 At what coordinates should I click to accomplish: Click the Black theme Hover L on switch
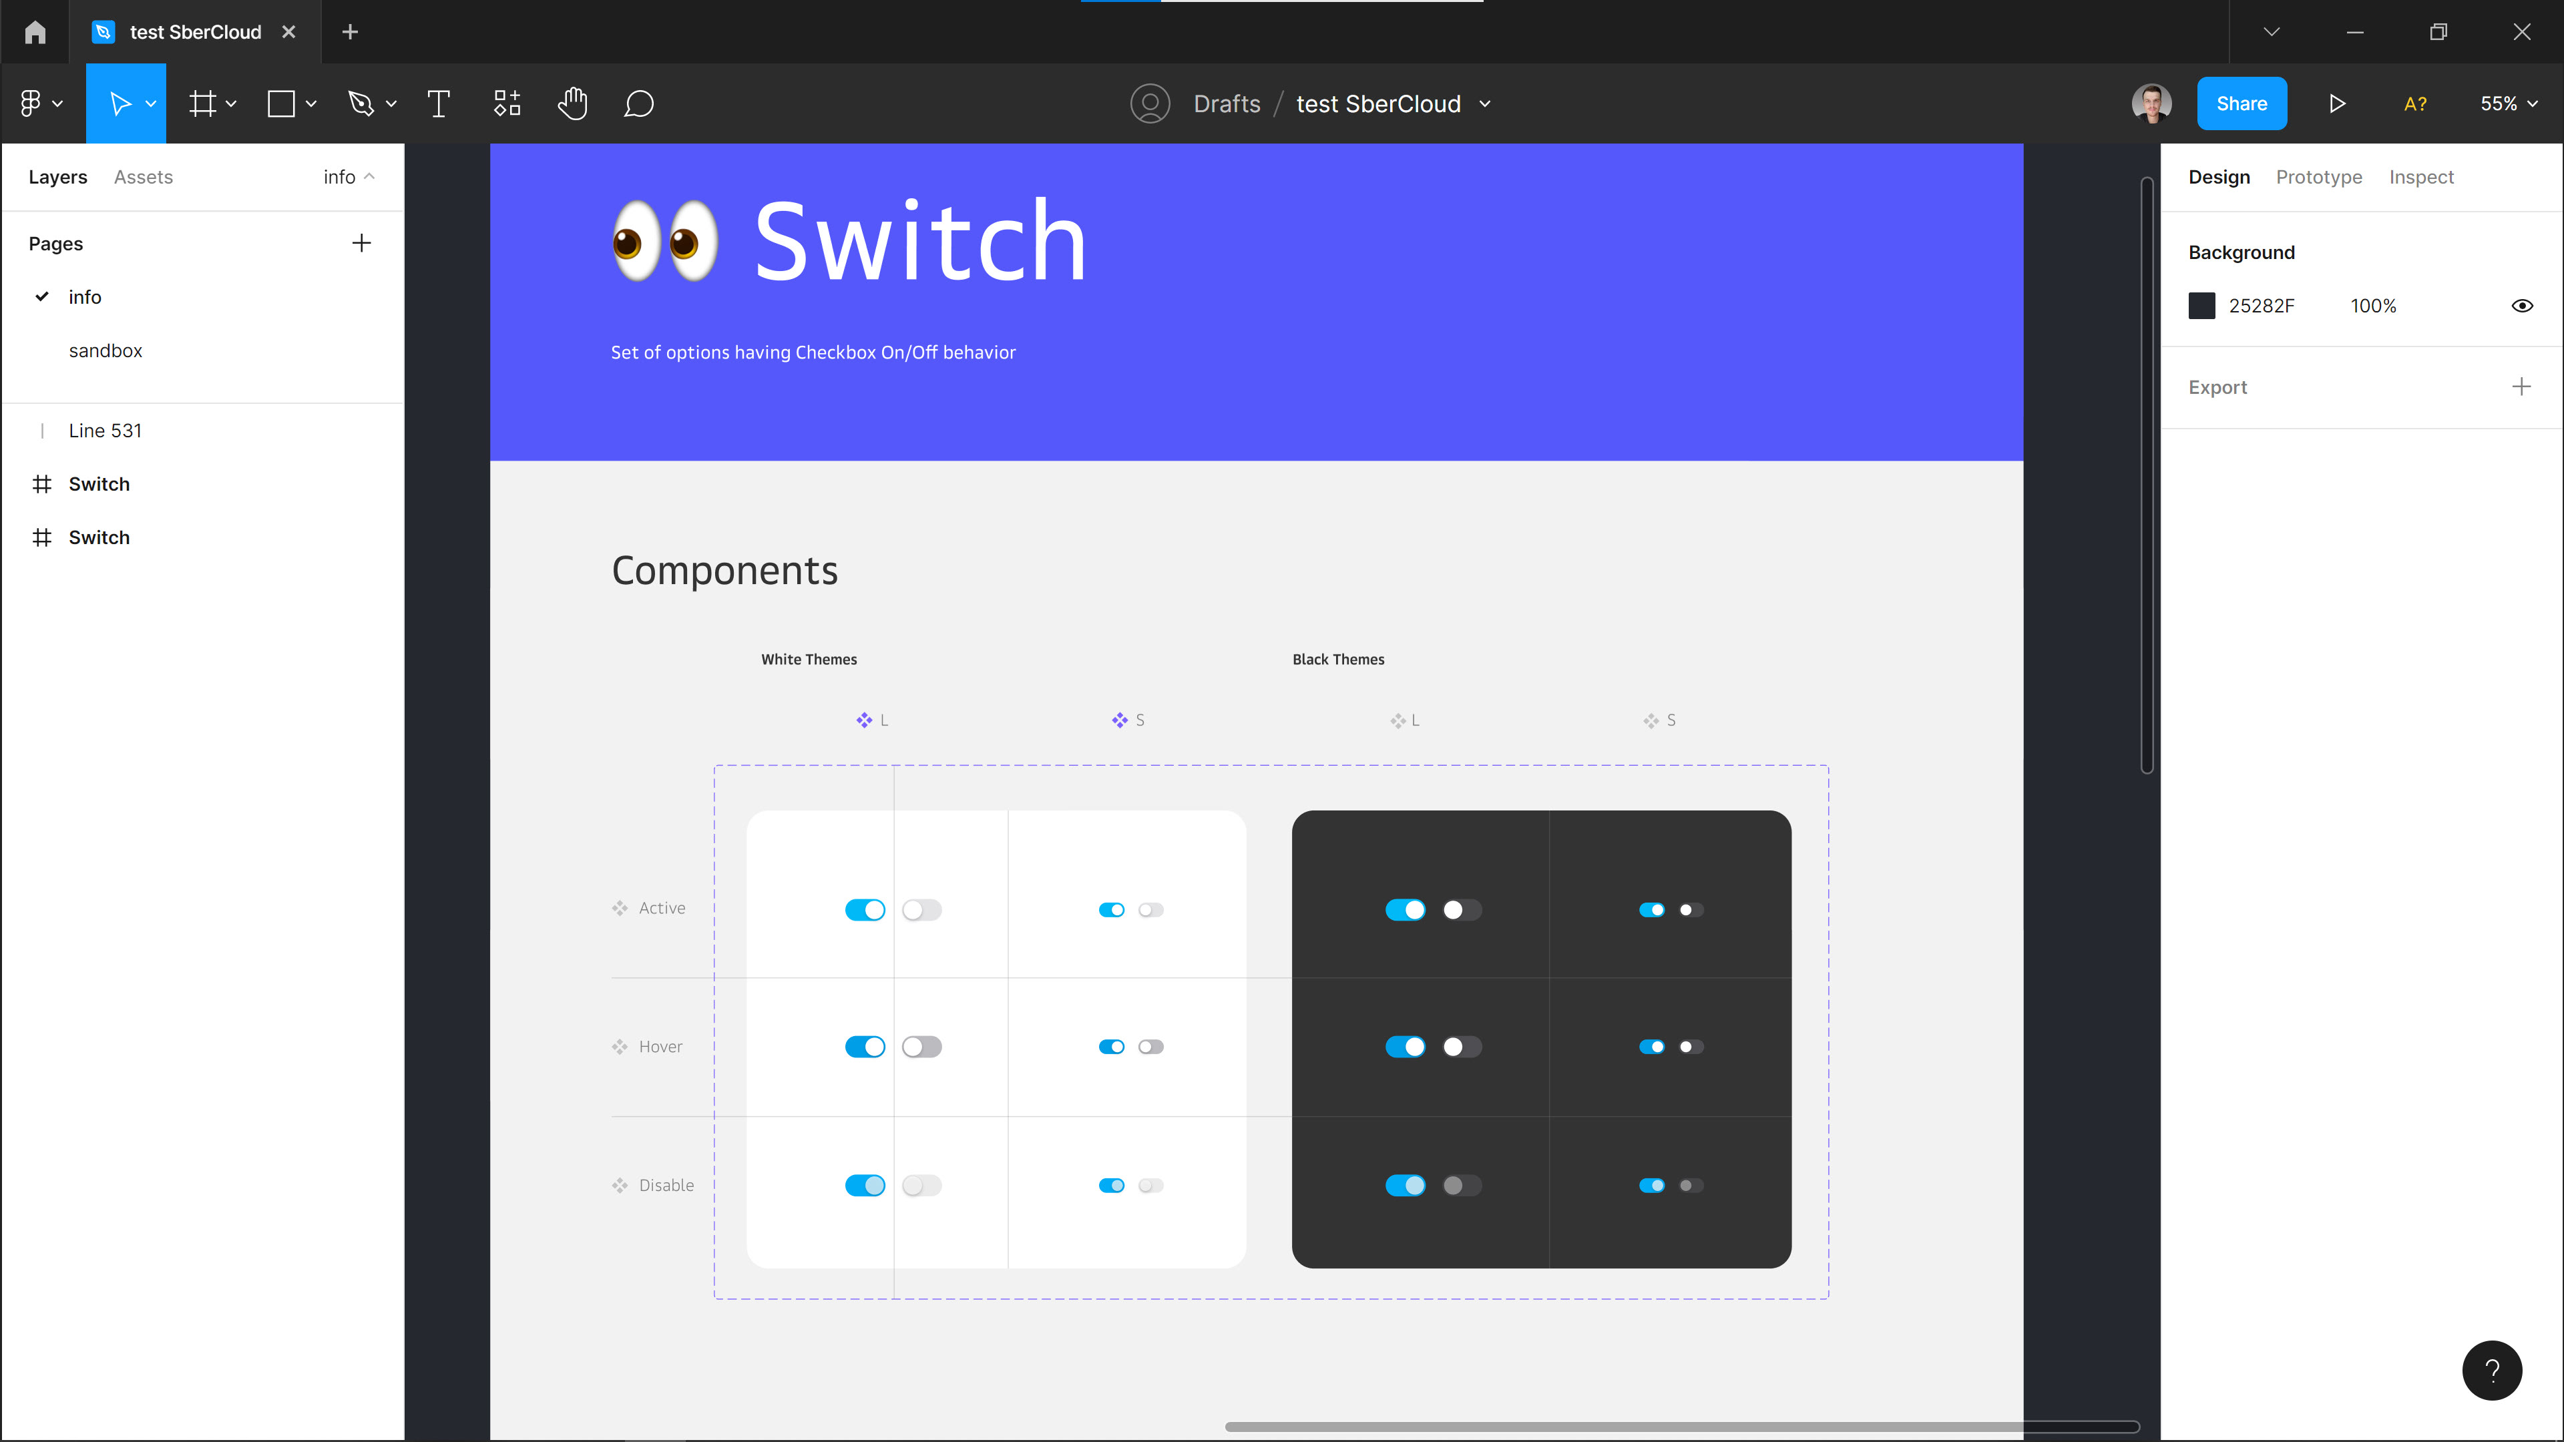click(x=1404, y=1047)
